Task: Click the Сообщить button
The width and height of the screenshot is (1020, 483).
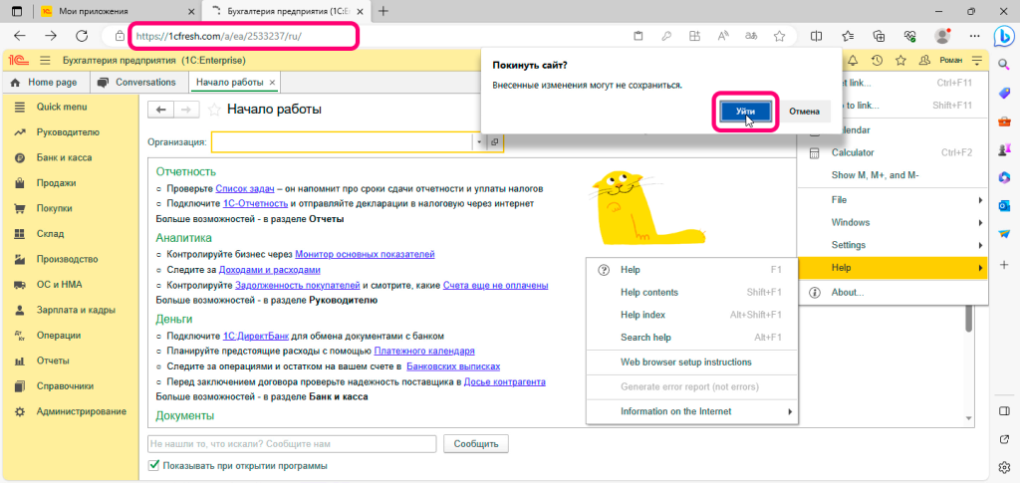Action: click(x=476, y=444)
